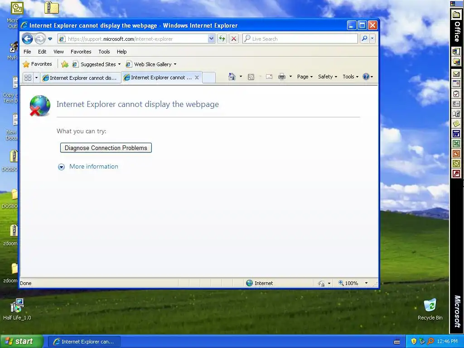The height and width of the screenshot is (348, 464).
Task: Open the Recycle Bin desktop icon
Action: [x=430, y=309]
